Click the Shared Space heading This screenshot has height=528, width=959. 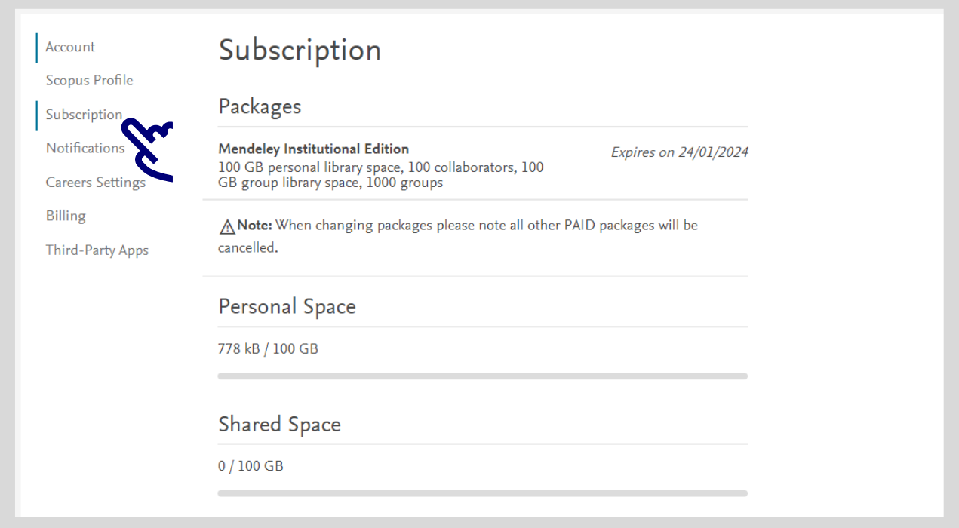click(279, 425)
